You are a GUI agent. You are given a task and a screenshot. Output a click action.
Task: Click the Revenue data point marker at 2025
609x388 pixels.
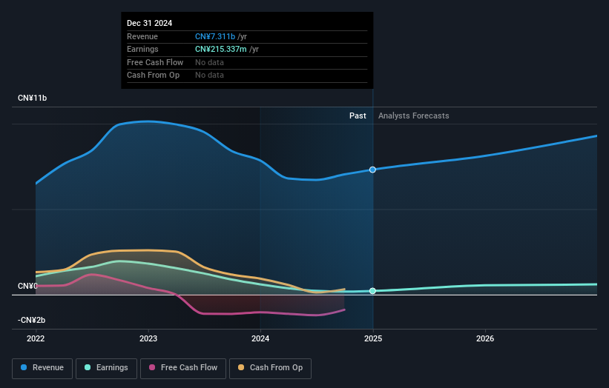[372, 170]
